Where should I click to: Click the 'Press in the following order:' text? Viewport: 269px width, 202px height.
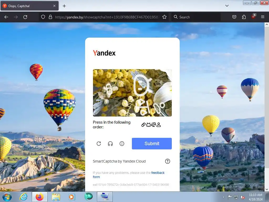[x=112, y=124]
